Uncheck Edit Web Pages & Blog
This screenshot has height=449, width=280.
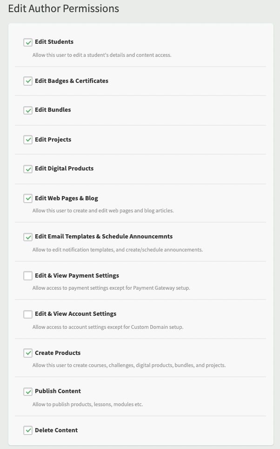tap(28, 198)
